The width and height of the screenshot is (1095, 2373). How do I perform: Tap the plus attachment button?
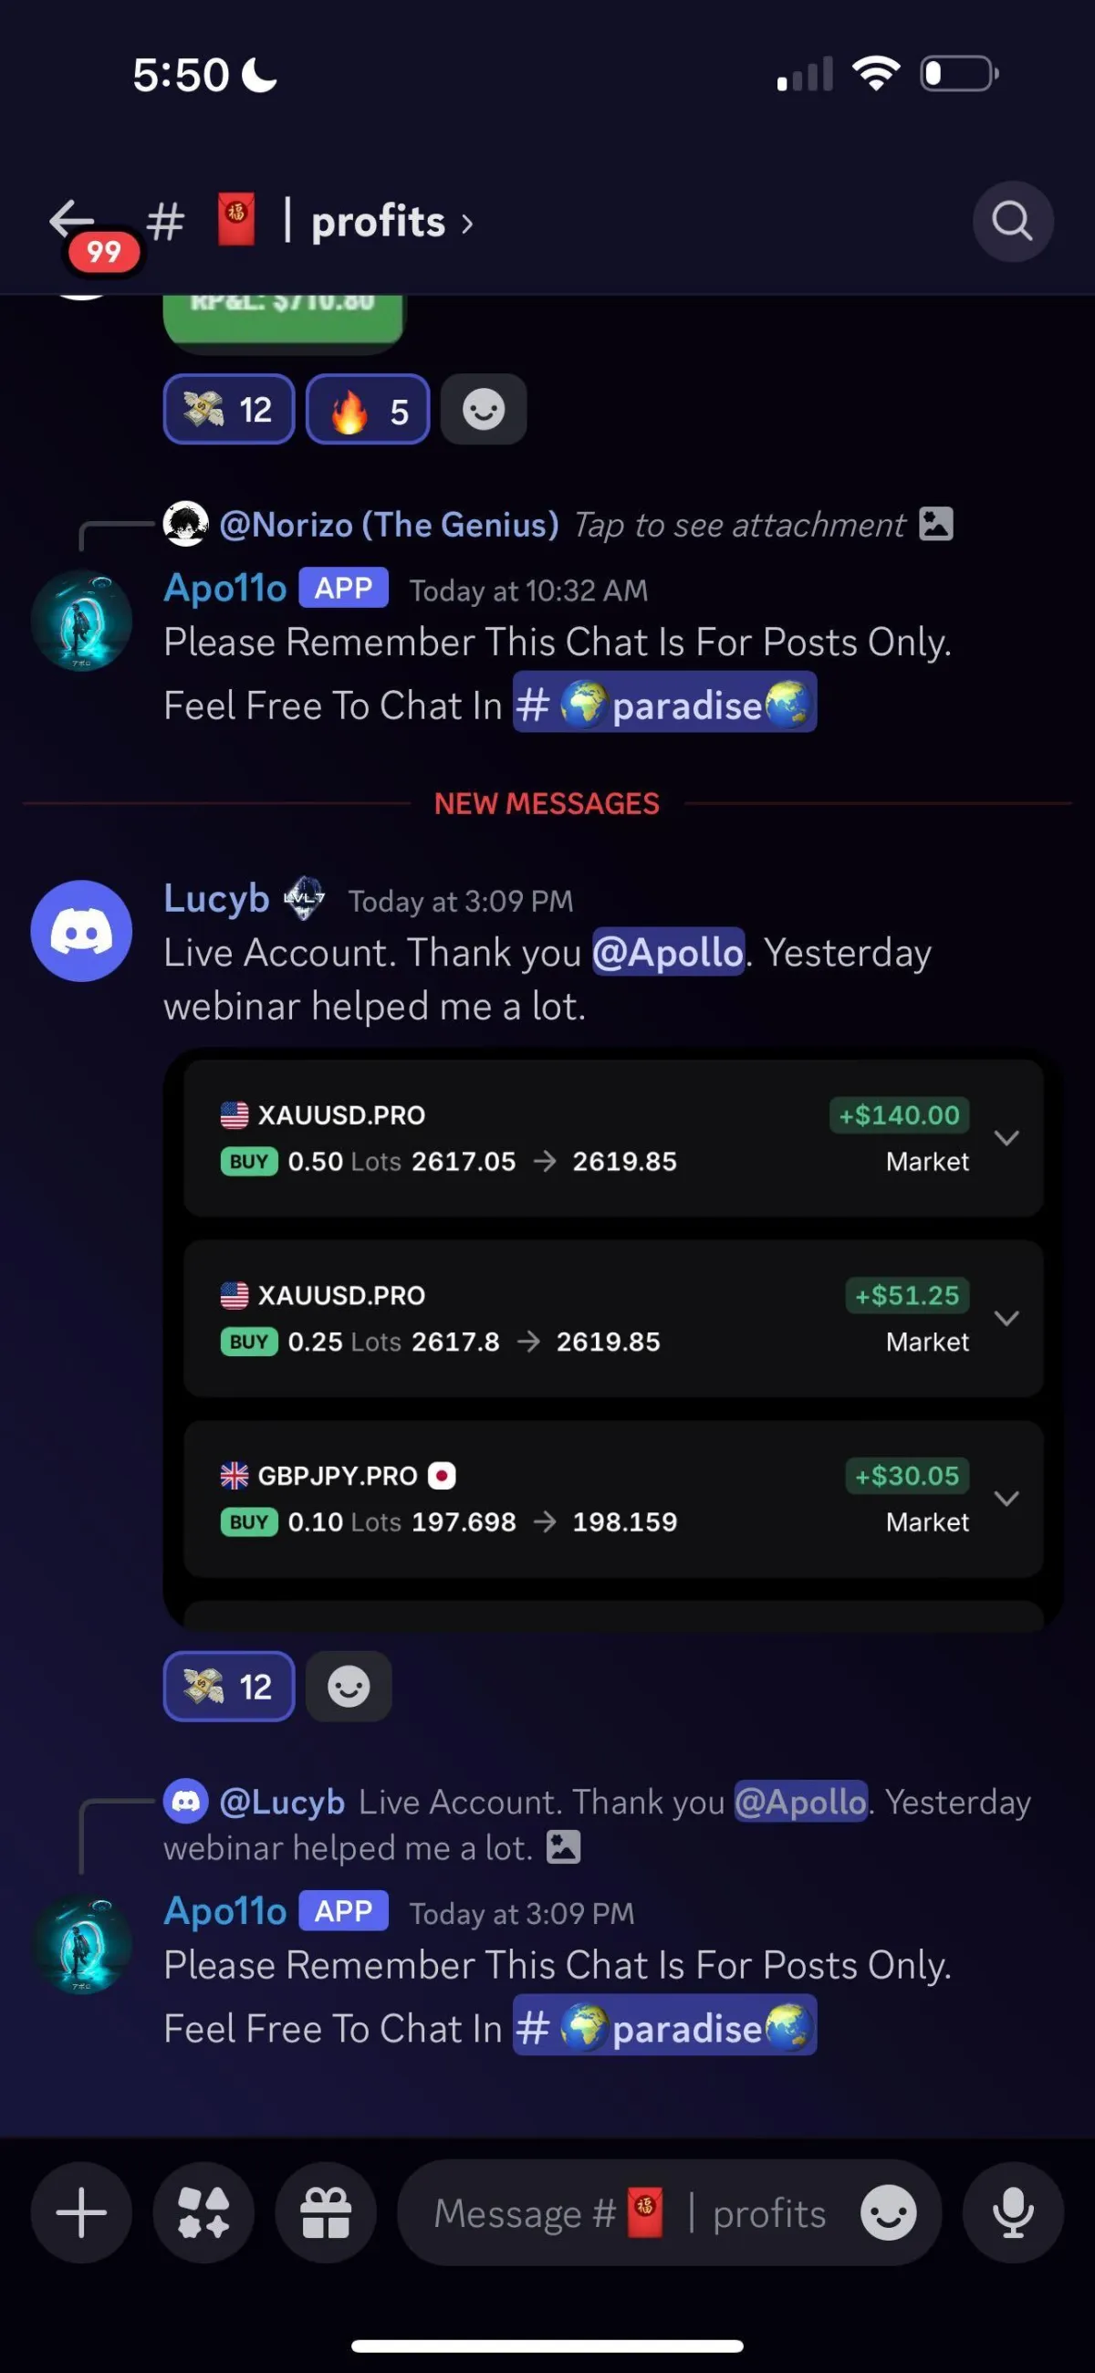click(81, 2212)
